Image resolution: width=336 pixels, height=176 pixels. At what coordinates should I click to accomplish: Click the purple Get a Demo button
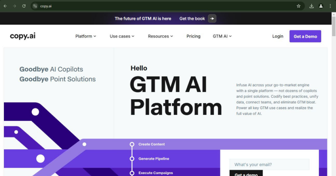[305, 36]
